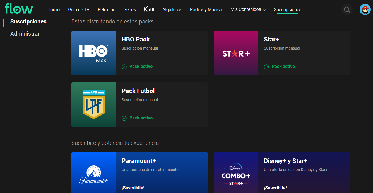Click the Pack Fútbol active checkmark icon
The height and width of the screenshot is (193, 373).
click(x=124, y=118)
